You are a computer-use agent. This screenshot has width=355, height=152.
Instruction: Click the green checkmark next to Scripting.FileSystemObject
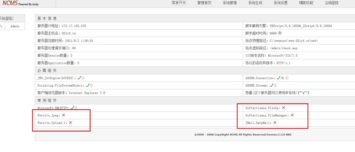tap(88, 85)
